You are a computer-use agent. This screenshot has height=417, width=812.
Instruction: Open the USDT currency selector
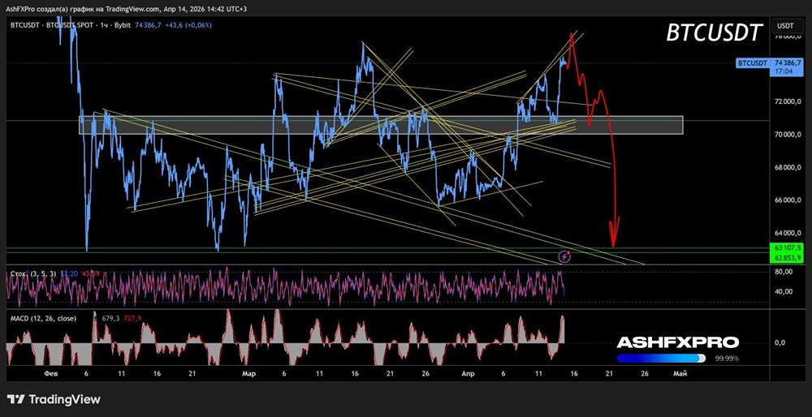pyautogui.click(x=787, y=25)
